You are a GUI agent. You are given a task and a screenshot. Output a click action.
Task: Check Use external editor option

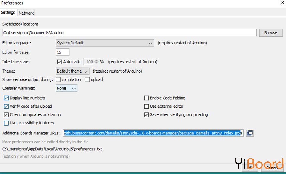tap(146, 106)
